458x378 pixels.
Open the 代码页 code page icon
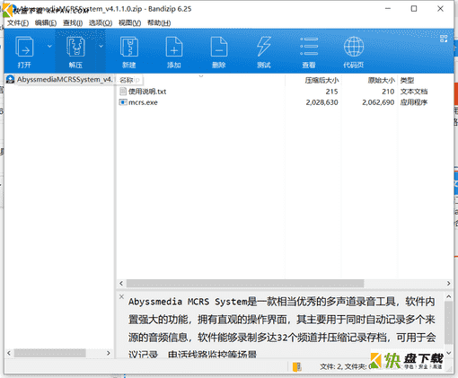(354, 47)
